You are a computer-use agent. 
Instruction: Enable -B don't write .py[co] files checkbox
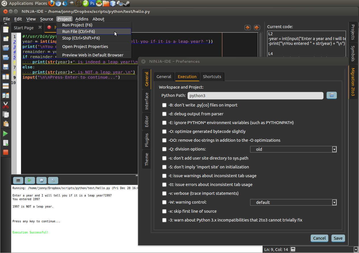(x=164, y=105)
